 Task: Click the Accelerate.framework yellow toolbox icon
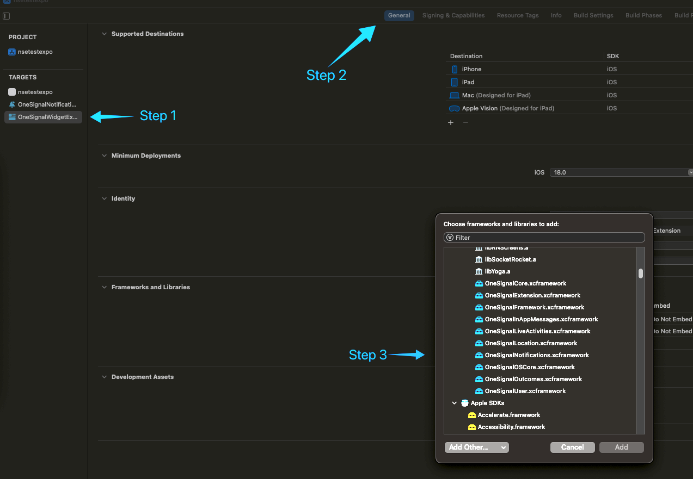point(471,415)
